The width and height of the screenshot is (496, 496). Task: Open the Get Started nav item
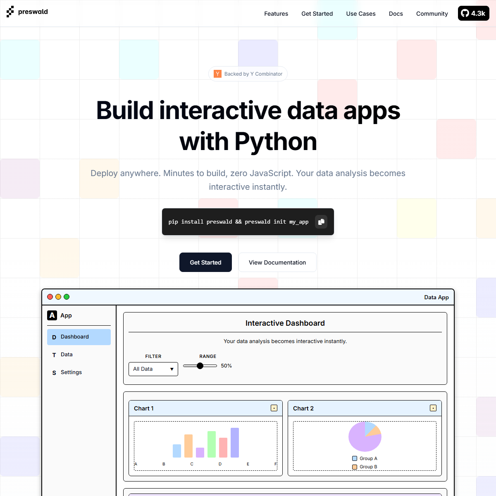pyautogui.click(x=317, y=14)
